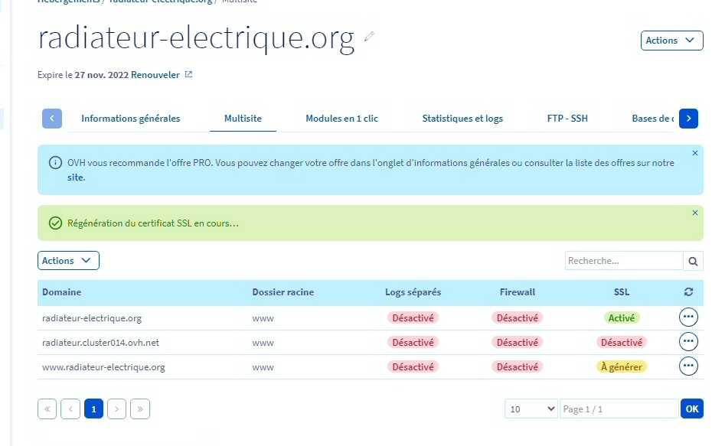Open the rows-per-page selector showing 10
This screenshot has width=725, height=446.
coord(531,409)
